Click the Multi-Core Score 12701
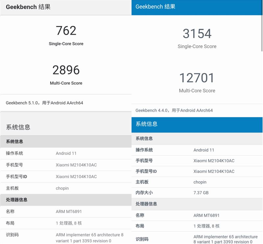Image resolution: width=263 pixels, height=244 pixels. (197, 77)
